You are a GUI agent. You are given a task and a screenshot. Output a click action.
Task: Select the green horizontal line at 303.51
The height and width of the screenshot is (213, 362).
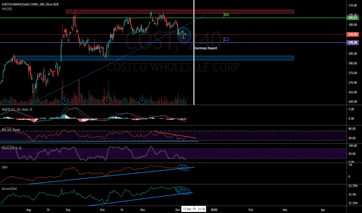173,18
